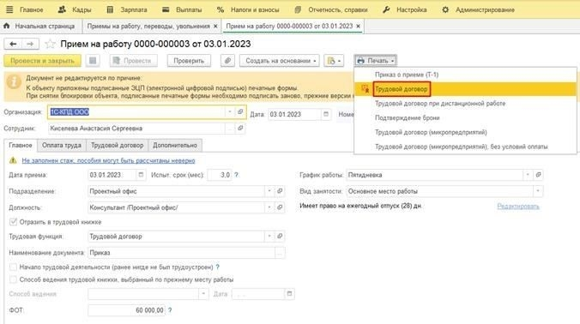Add document to favorites with star icon

point(50,45)
